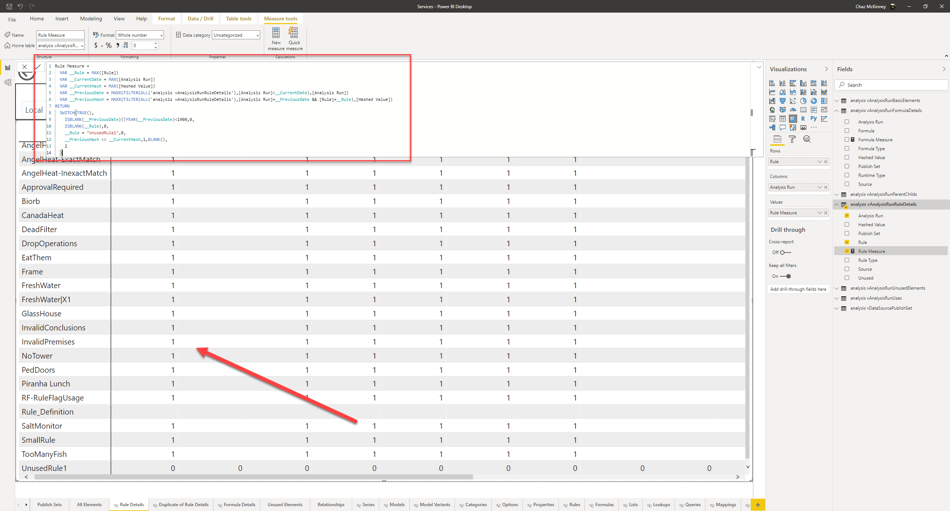Open the Format paint roller pane
Viewport: 950px width, 511px height.
click(792, 139)
